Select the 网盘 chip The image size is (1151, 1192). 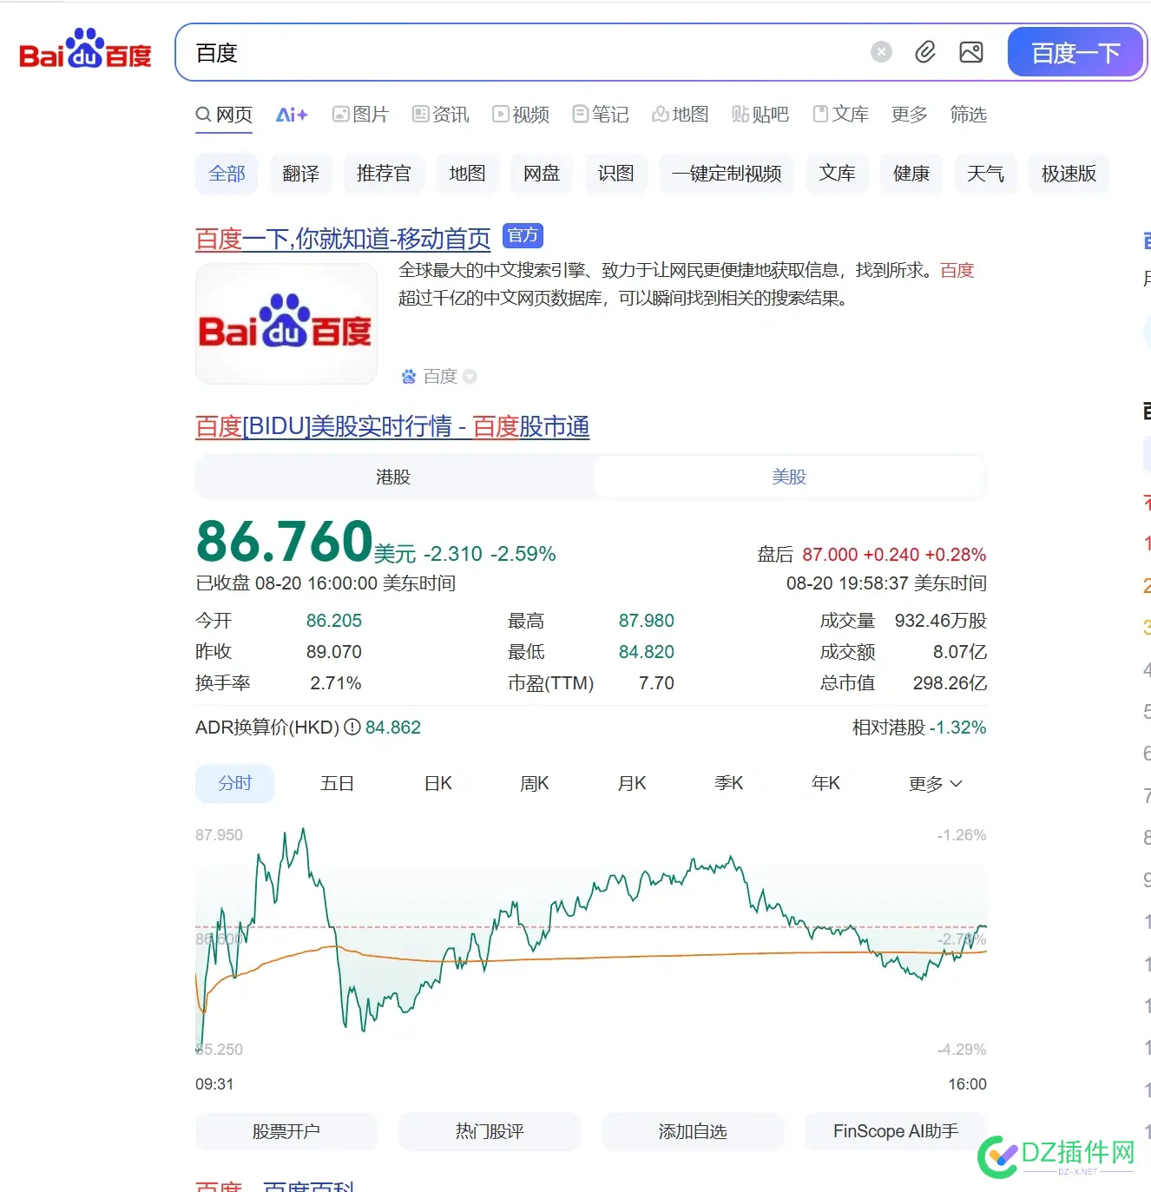pyautogui.click(x=542, y=174)
